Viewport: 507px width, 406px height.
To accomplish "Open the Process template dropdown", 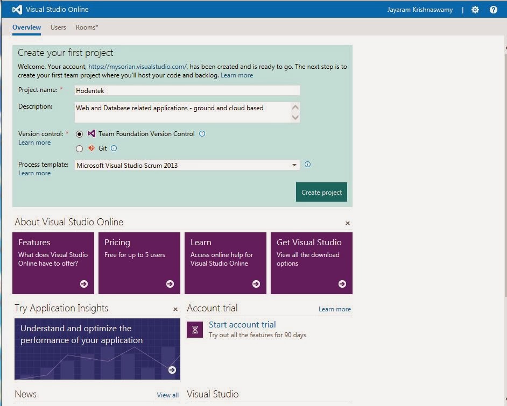I will coord(187,165).
